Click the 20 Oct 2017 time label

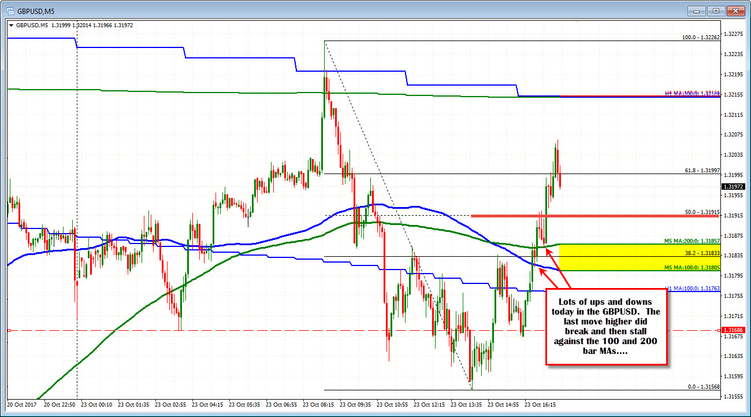[x=23, y=405]
